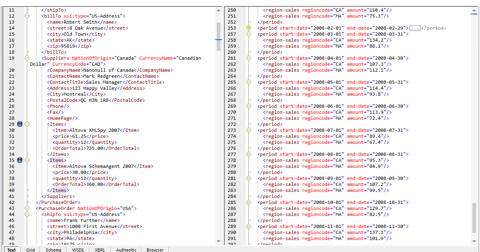Viewport: 480px width, 252px height.
Task: Click the fold icon next to the March period
Action: point(248,34)
